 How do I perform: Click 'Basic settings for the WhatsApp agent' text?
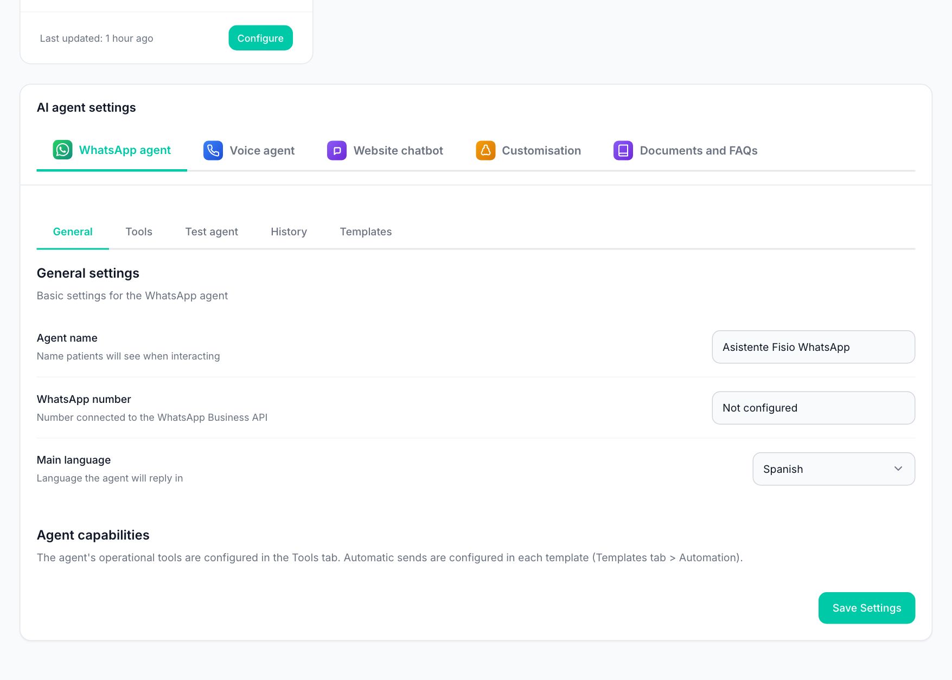132,296
